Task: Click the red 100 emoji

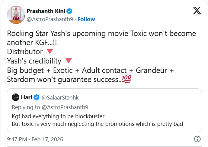Action: click(126, 80)
